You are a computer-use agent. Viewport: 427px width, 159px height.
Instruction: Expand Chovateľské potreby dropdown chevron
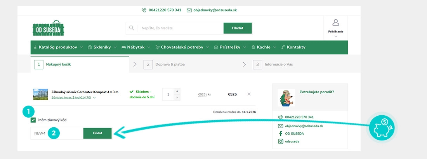point(208,47)
